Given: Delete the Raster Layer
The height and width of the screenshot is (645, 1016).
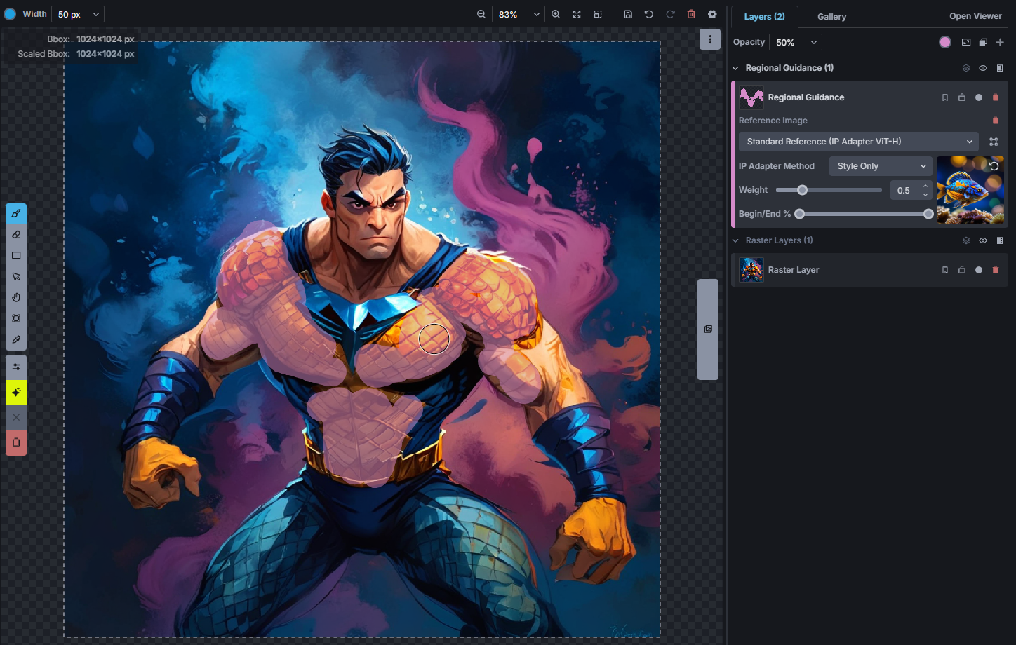Looking at the screenshot, I should pyautogui.click(x=996, y=270).
